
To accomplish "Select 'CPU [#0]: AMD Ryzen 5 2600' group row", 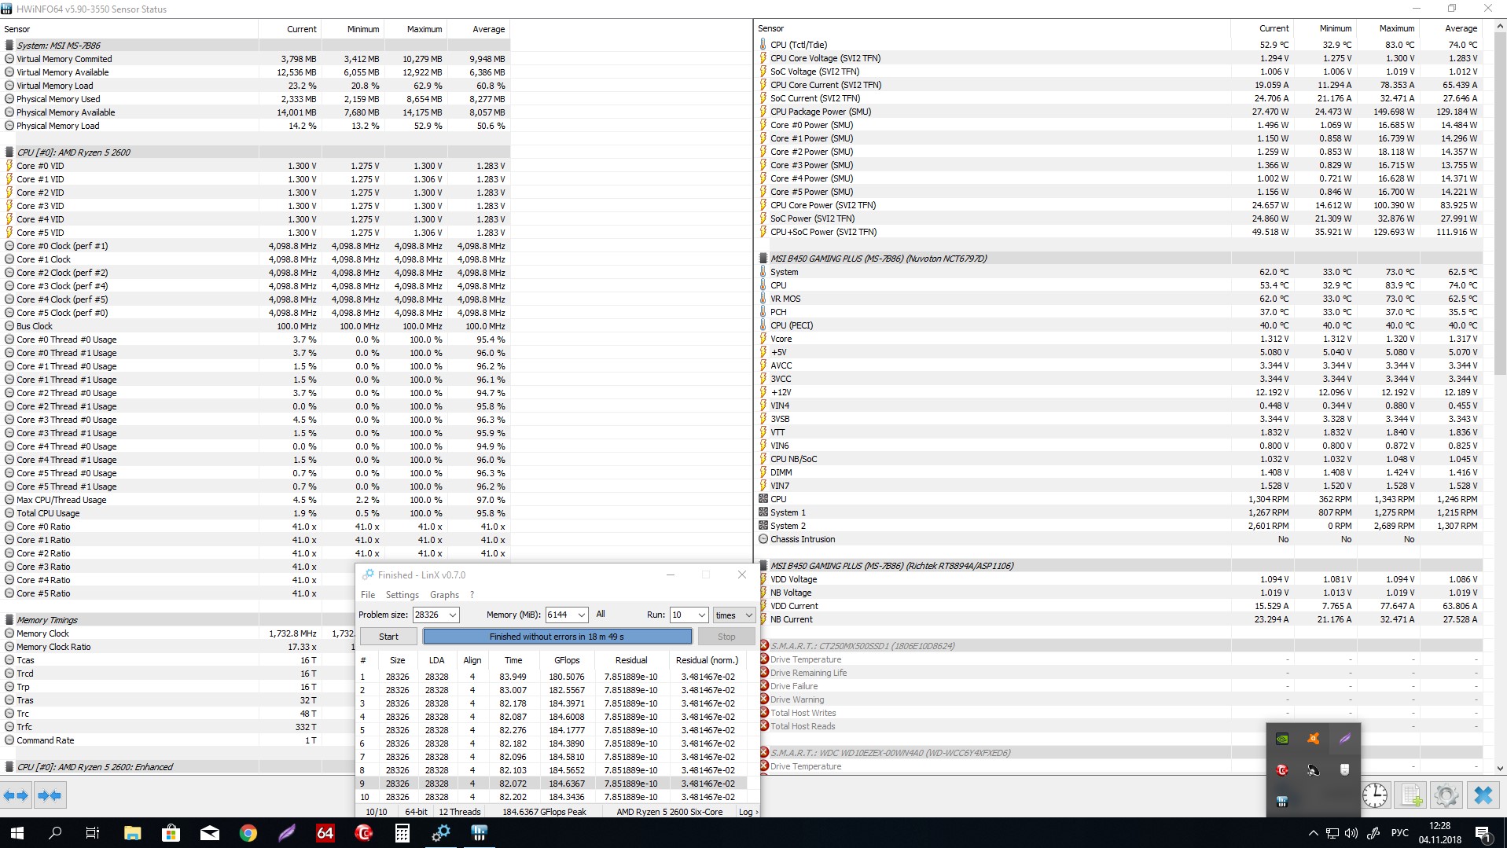I will tap(256, 152).
